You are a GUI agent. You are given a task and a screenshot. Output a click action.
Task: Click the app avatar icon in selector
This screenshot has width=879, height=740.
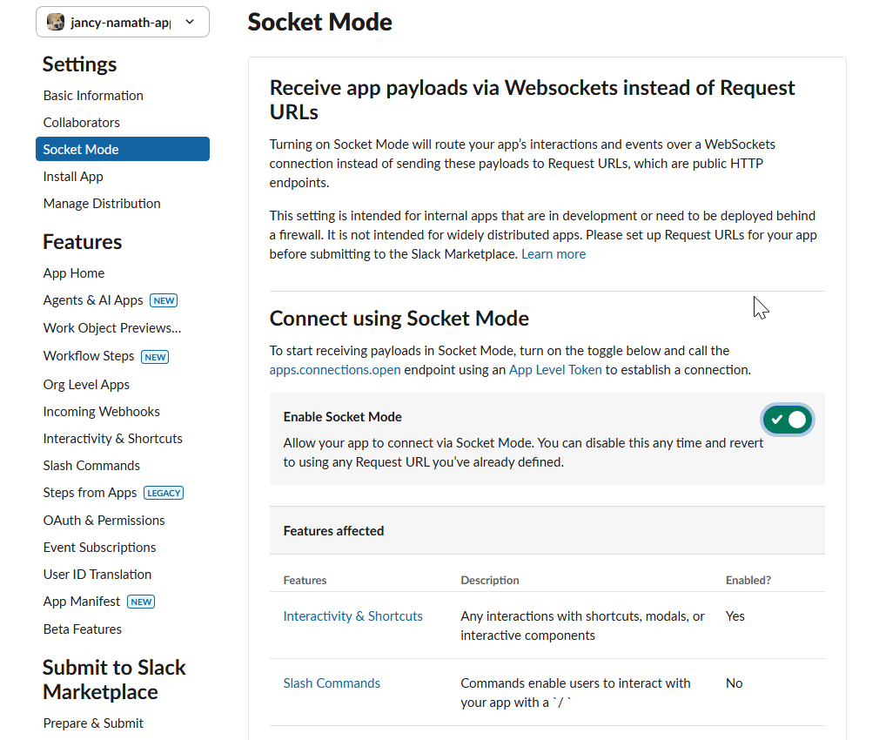pos(56,23)
